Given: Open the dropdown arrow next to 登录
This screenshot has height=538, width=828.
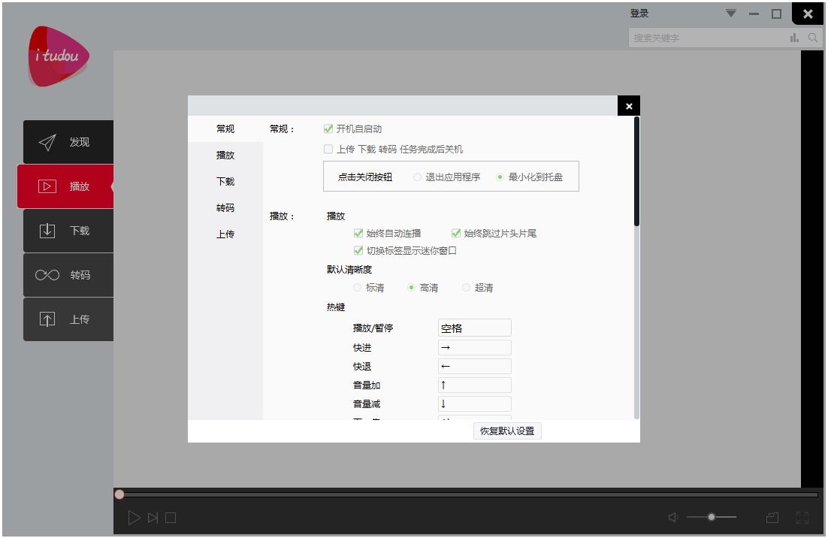Looking at the screenshot, I should coord(730,13).
